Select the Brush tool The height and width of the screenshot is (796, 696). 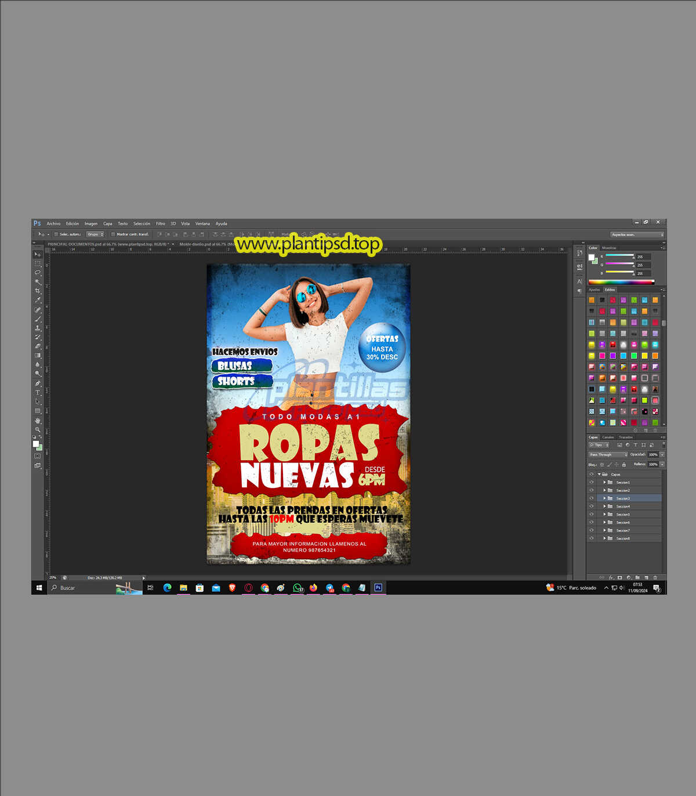(x=38, y=319)
